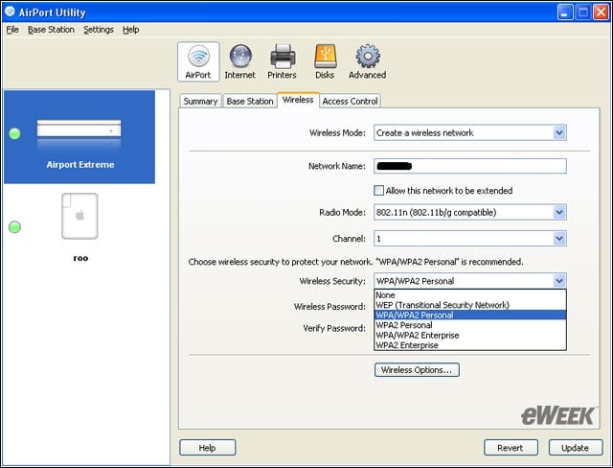Screen dimensions: 613x468
Task: Close the AirPort Utility window
Action: pyautogui.click(x=601, y=12)
